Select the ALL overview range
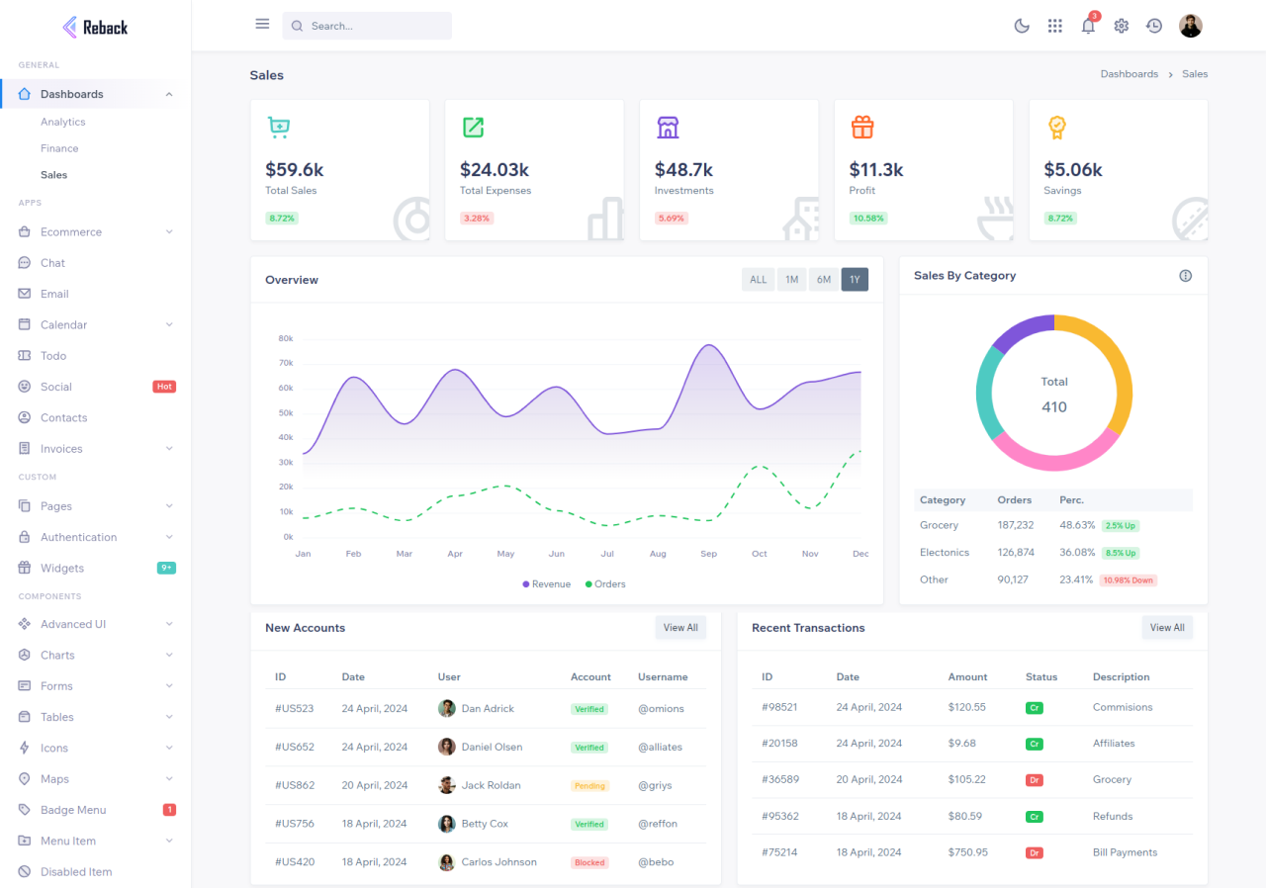1266x888 pixels. 758,280
